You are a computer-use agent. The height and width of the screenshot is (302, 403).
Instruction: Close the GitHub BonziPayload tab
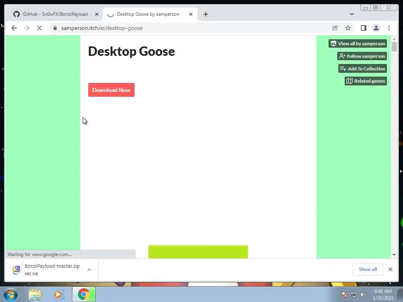pos(97,14)
